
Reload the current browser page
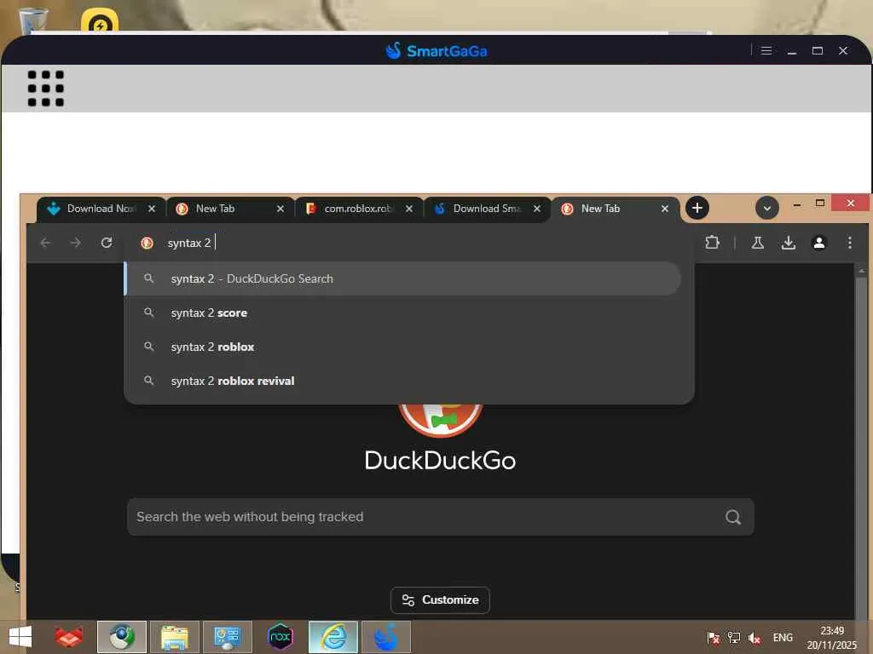(x=107, y=243)
